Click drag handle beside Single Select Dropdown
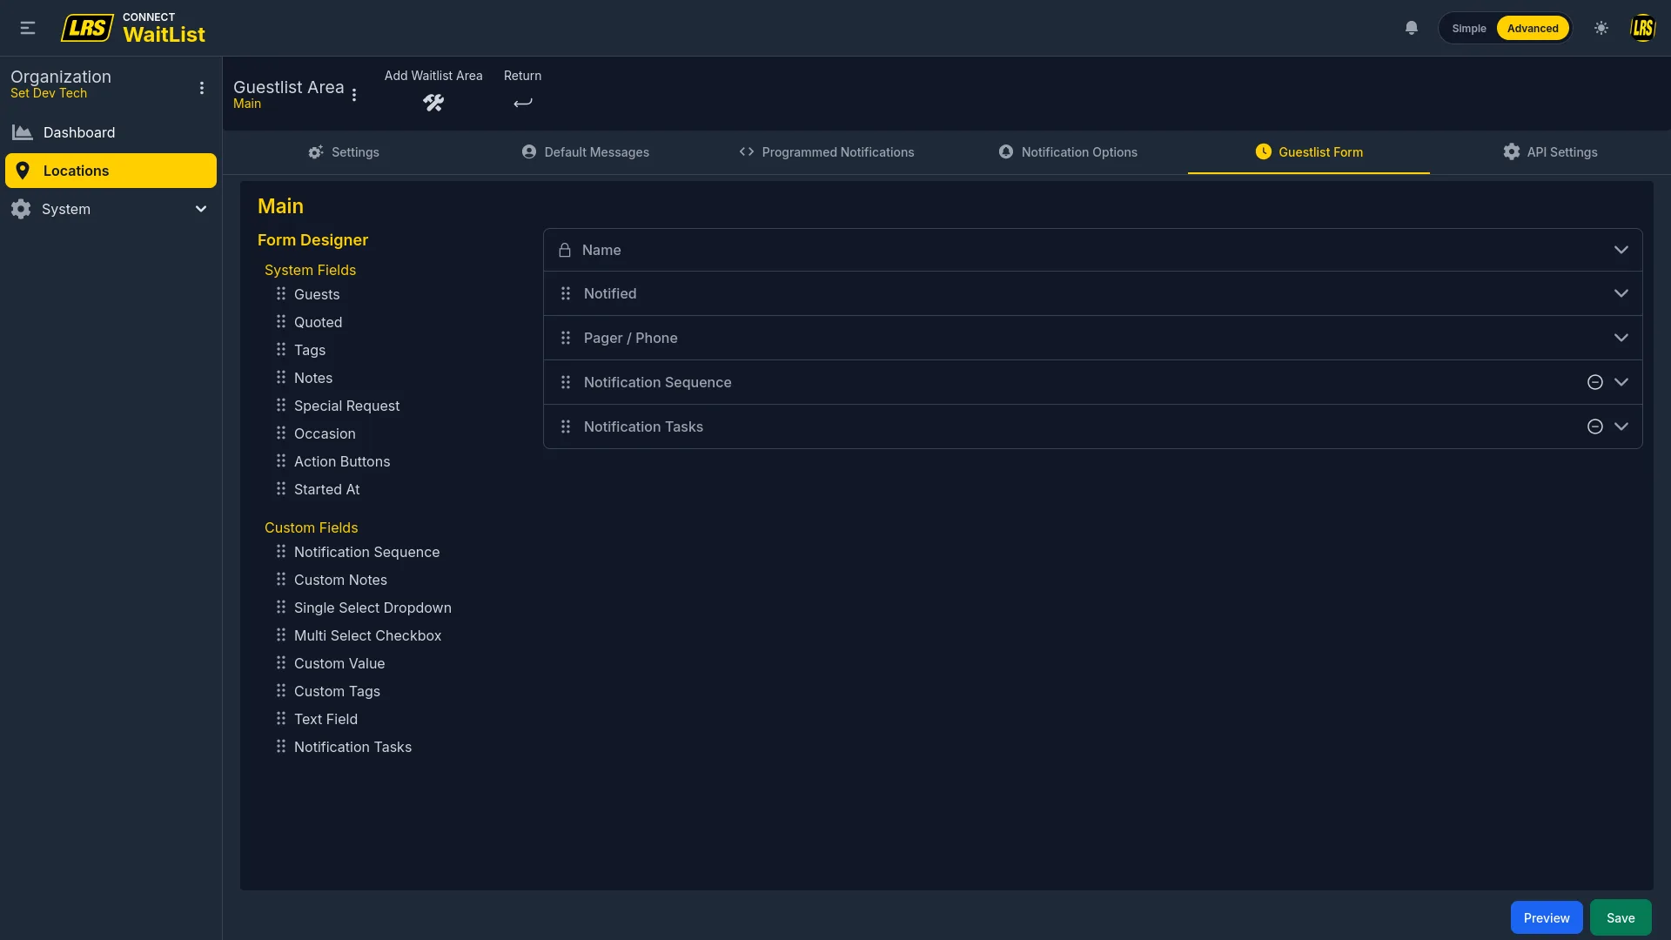The width and height of the screenshot is (1671, 940). (281, 608)
